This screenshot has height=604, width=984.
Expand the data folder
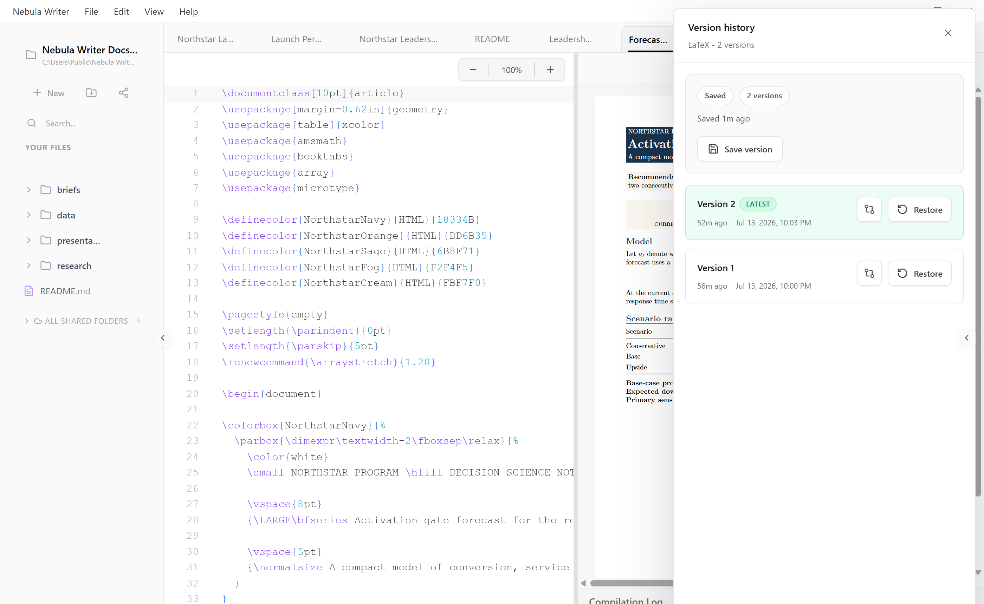[29, 215]
